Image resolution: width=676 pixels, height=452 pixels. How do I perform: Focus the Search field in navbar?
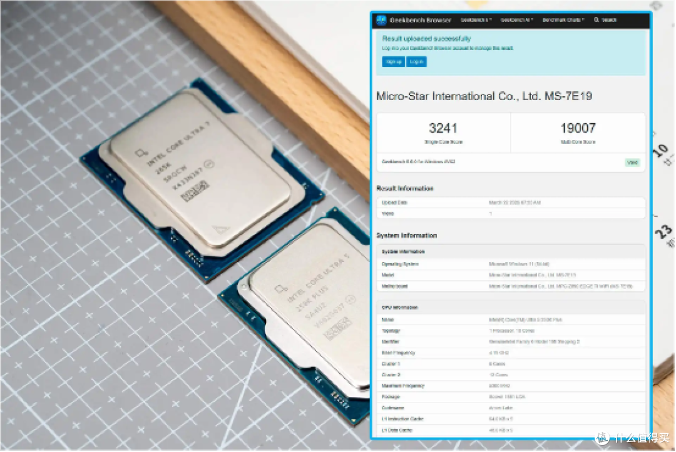609,20
